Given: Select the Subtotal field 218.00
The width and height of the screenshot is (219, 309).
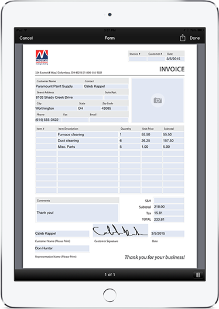Looking at the screenshot, I should (169, 207).
